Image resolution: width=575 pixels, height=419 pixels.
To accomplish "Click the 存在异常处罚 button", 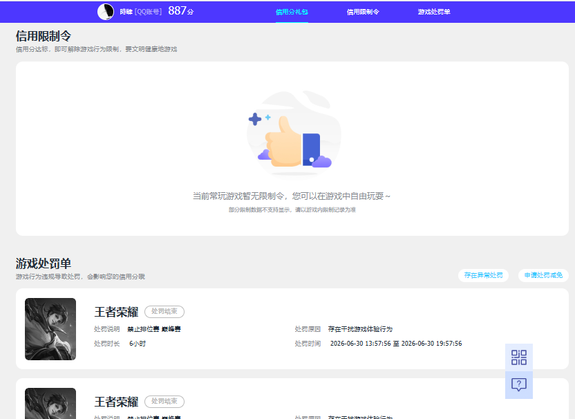I will point(483,275).
